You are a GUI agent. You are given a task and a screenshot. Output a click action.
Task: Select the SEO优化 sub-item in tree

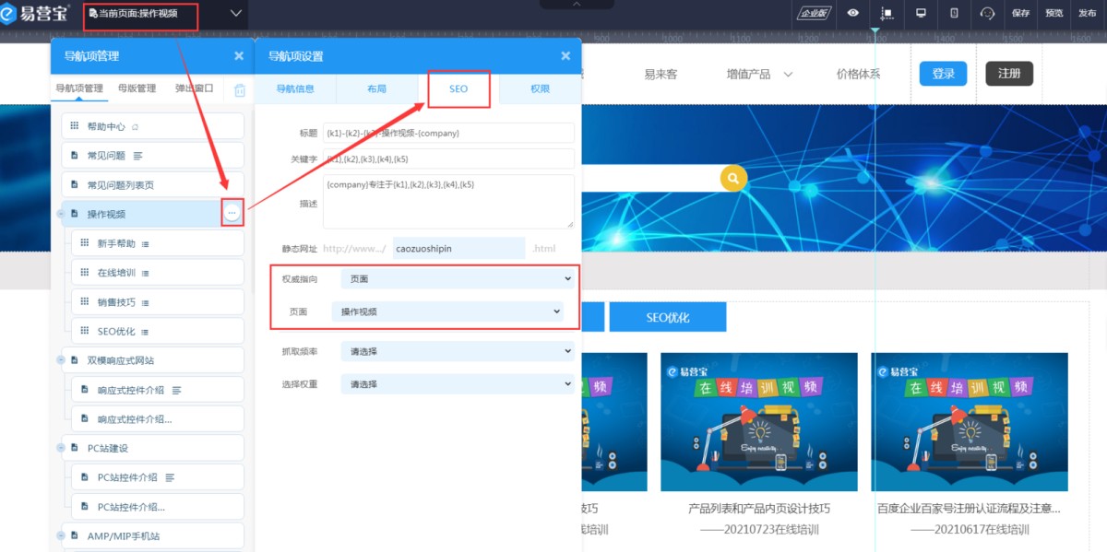click(x=158, y=331)
